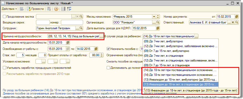Open the help question mark icon
The image size is (243, 99).
[x=56, y=9]
